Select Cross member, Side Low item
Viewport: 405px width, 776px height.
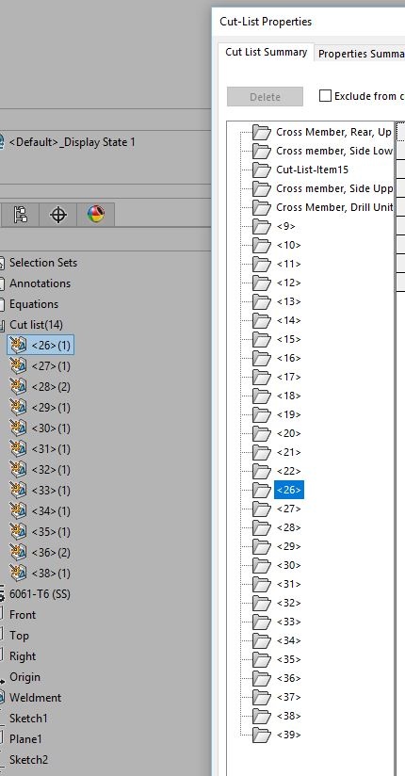[334, 151]
